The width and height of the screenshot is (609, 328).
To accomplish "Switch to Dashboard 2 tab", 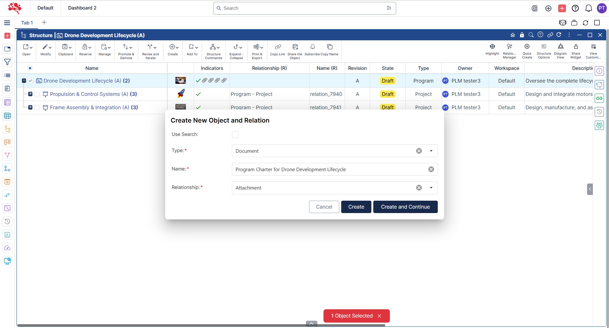I will 82,8.
